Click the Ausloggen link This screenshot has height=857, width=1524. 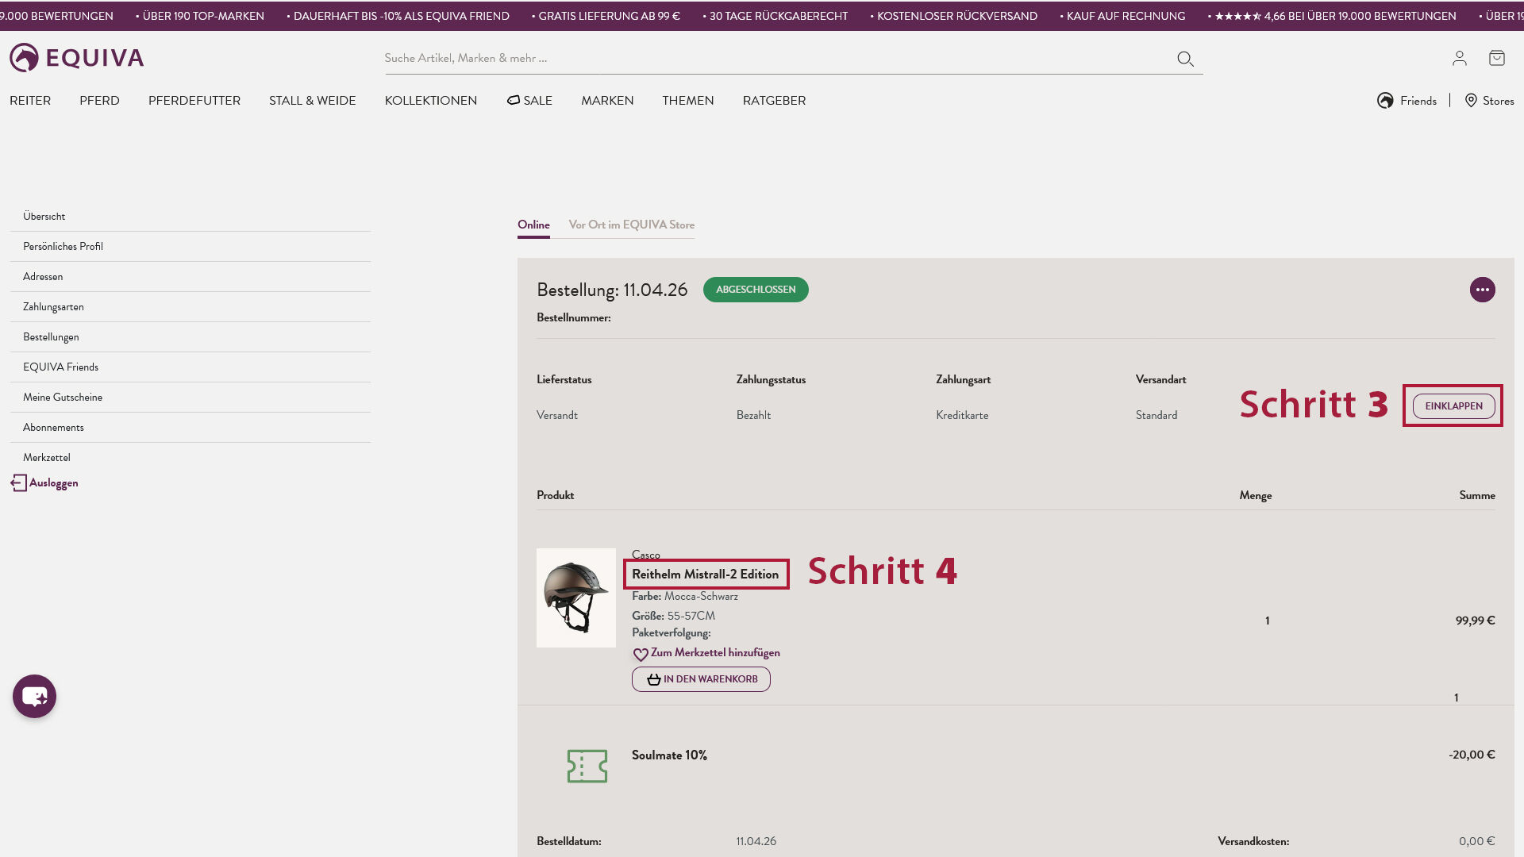coord(54,483)
